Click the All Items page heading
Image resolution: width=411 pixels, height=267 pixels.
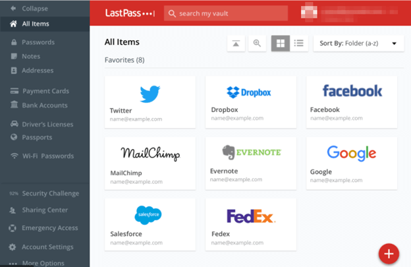122,42
